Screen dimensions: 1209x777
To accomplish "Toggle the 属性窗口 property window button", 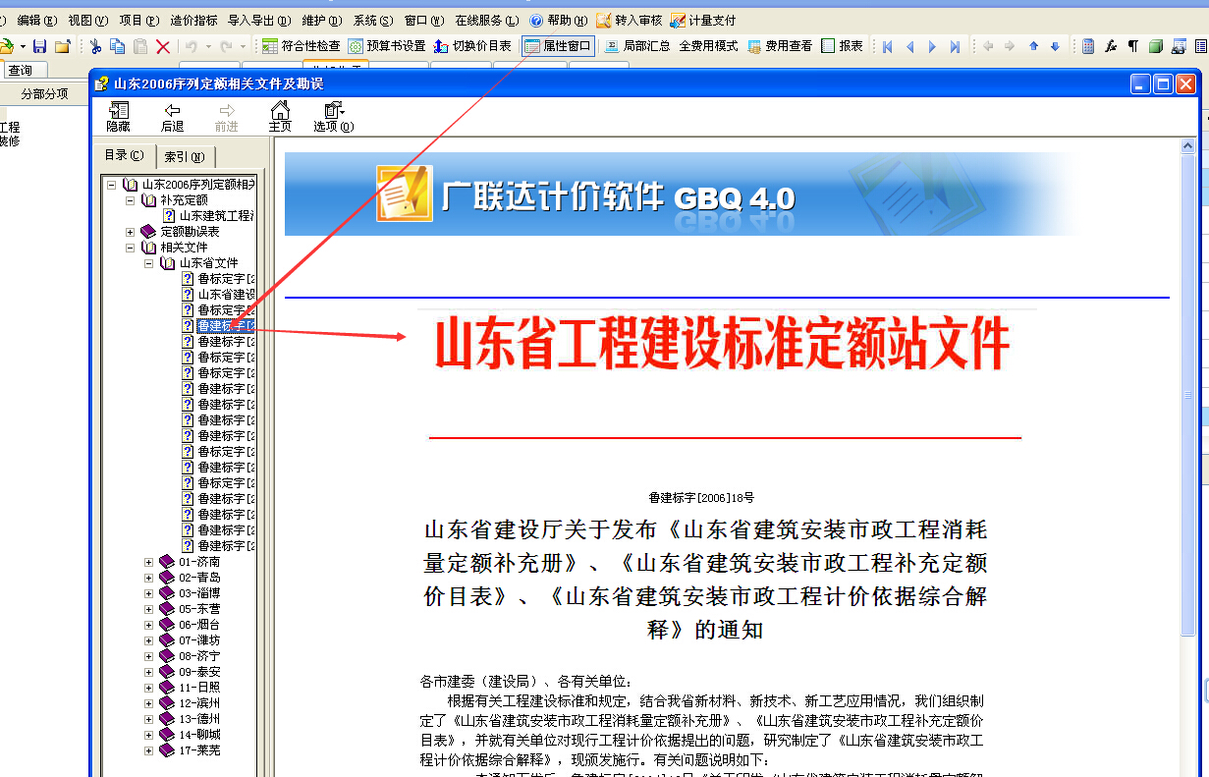I will tap(558, 46).
